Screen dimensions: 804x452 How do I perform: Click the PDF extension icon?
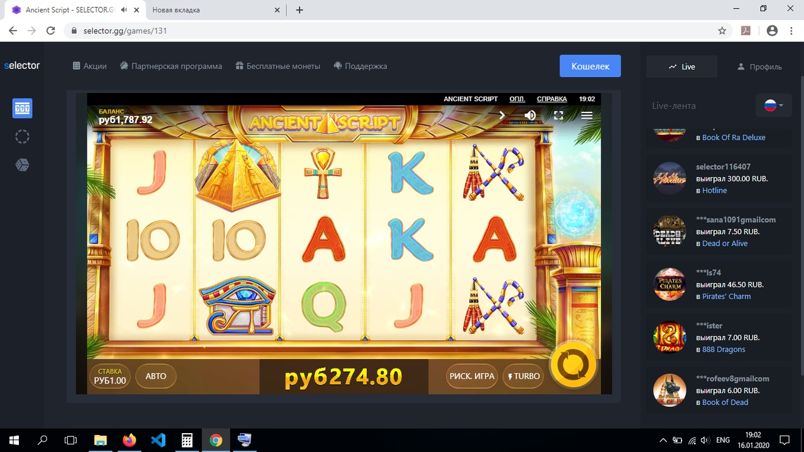(x=746, y=31)
